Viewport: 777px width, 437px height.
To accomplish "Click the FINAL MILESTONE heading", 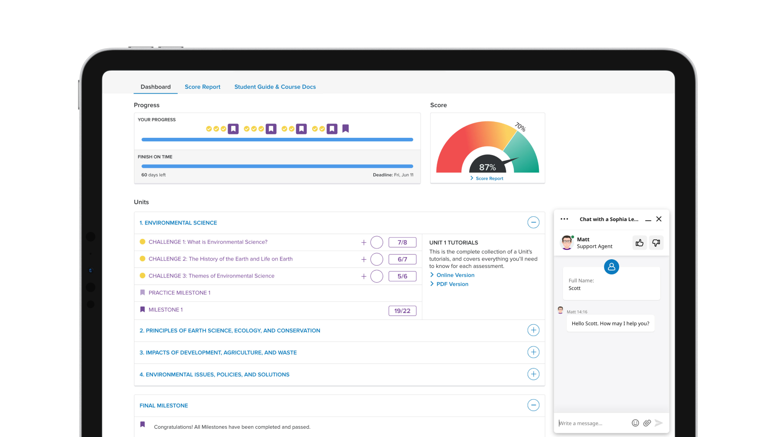I will click(x=163, y=406).
